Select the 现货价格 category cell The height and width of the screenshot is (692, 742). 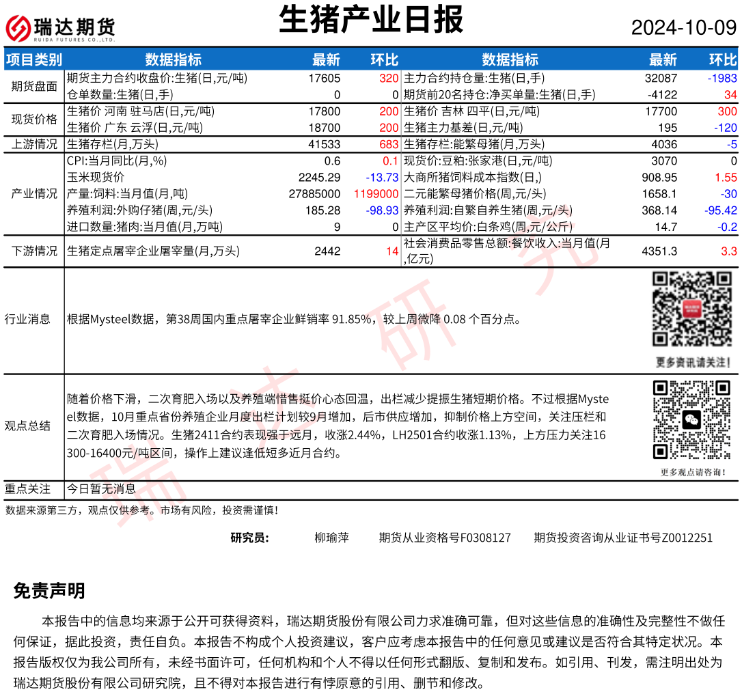point(34,120)
